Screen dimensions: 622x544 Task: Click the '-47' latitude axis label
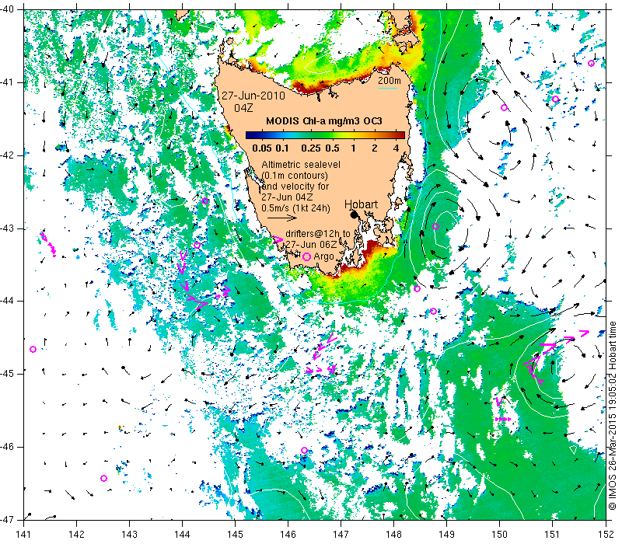pyautogui.click(x=7, y=519)
